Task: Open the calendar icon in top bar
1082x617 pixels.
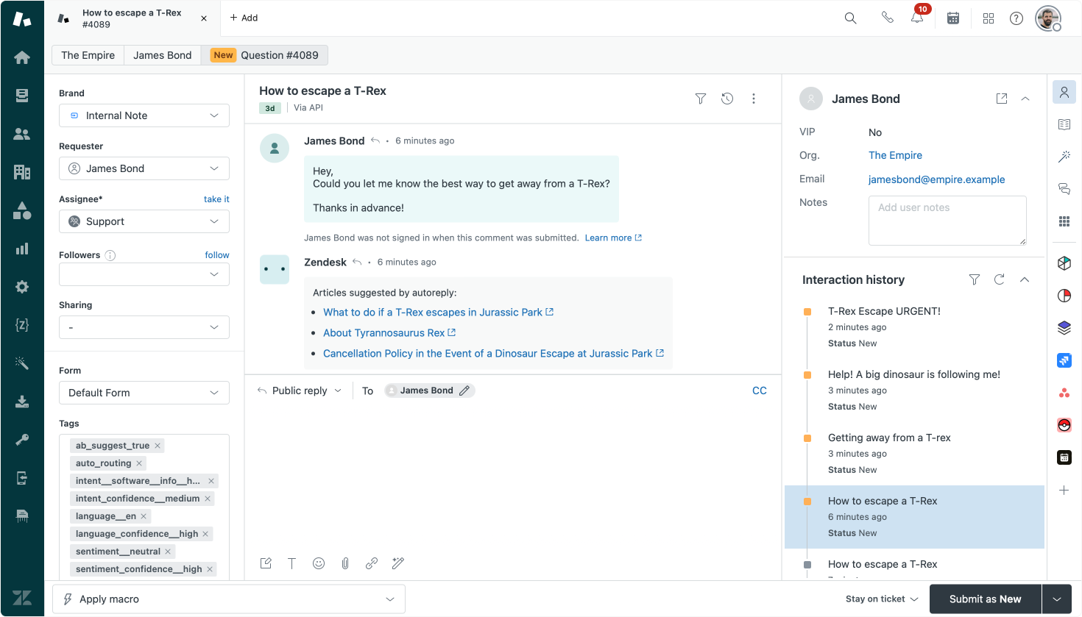Action: pos(953,18)
